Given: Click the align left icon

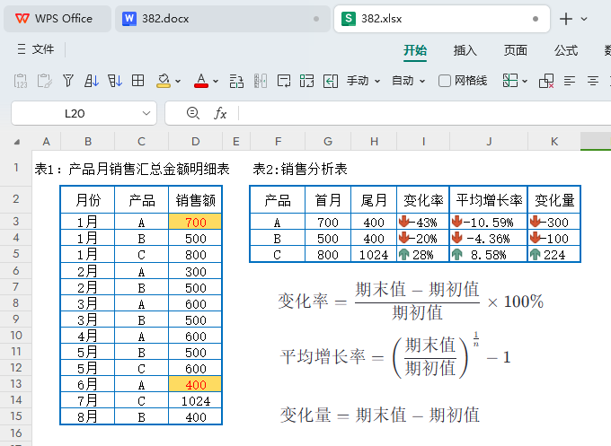Looking at the screenshot, I should 570,81.
